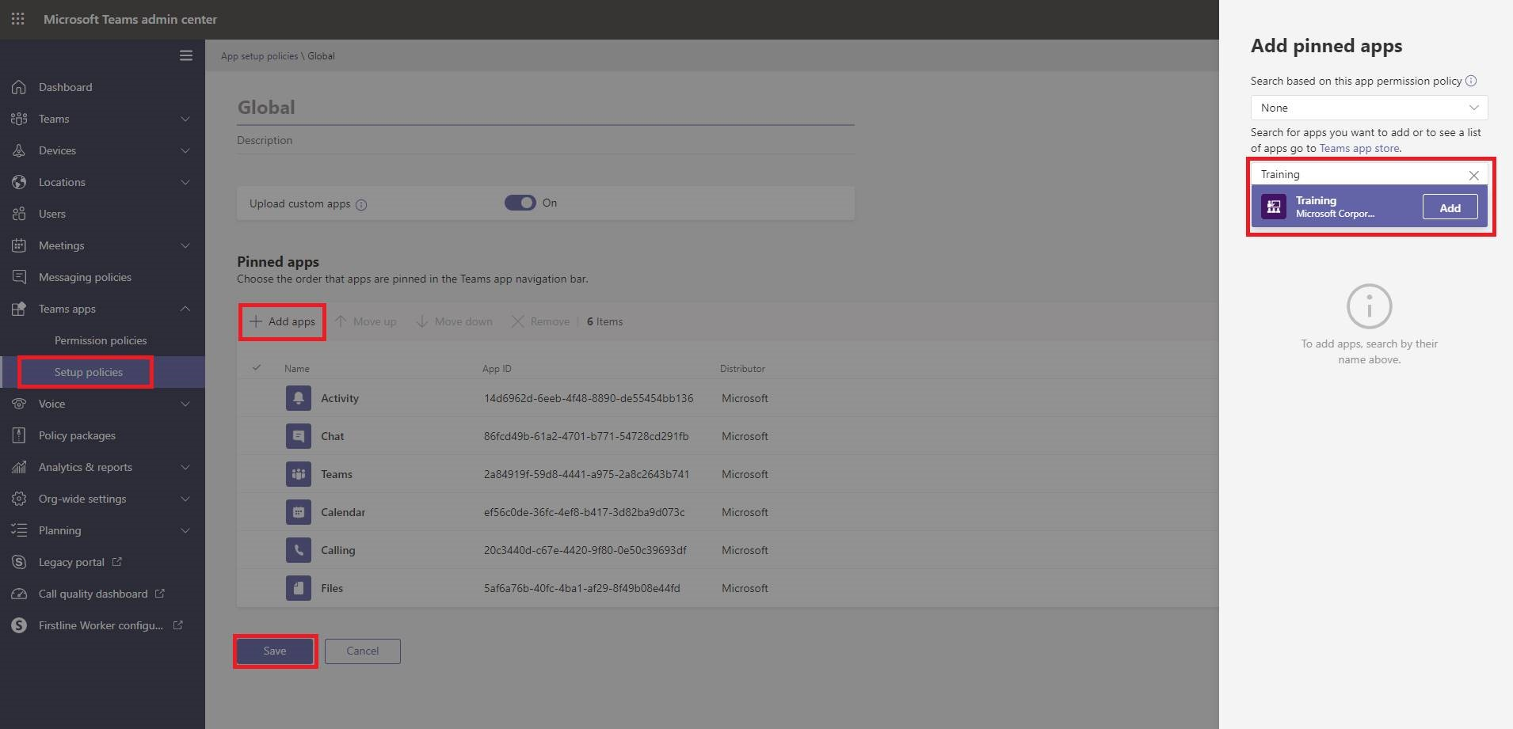The height and width of the screenshot is (729, 1513).
Task: Click the Distributor column header
Action: pos(742,369)
